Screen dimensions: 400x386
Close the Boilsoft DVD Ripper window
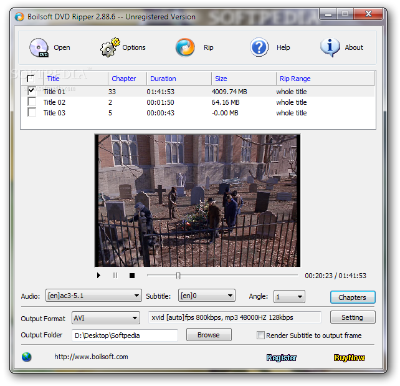368,14
